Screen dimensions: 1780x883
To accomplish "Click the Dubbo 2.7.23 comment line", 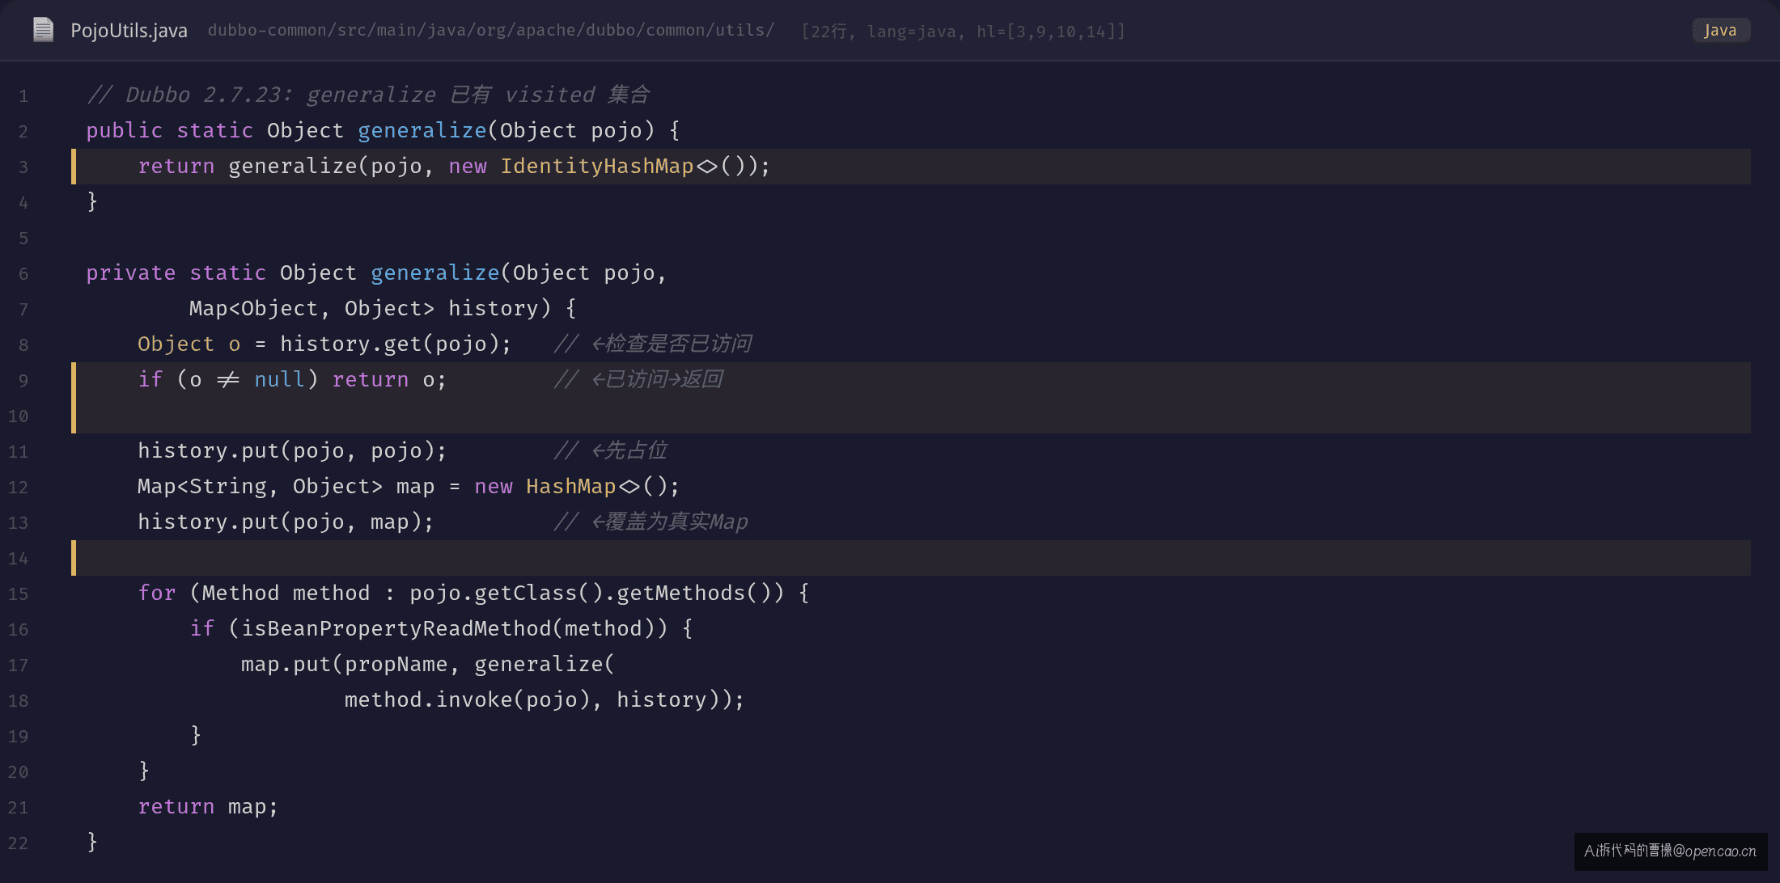I will point(368,95).
